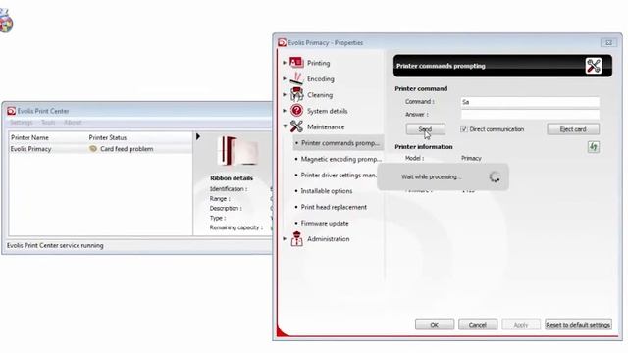Image resolution: width=628 pixels, height=353 pixels.
Task: Click Evolis Print Center service running status
Action: coord(55,245)
